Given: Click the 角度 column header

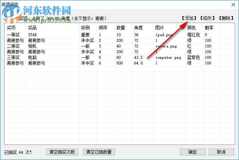Looking at the screenshot, I should (143, 28).
